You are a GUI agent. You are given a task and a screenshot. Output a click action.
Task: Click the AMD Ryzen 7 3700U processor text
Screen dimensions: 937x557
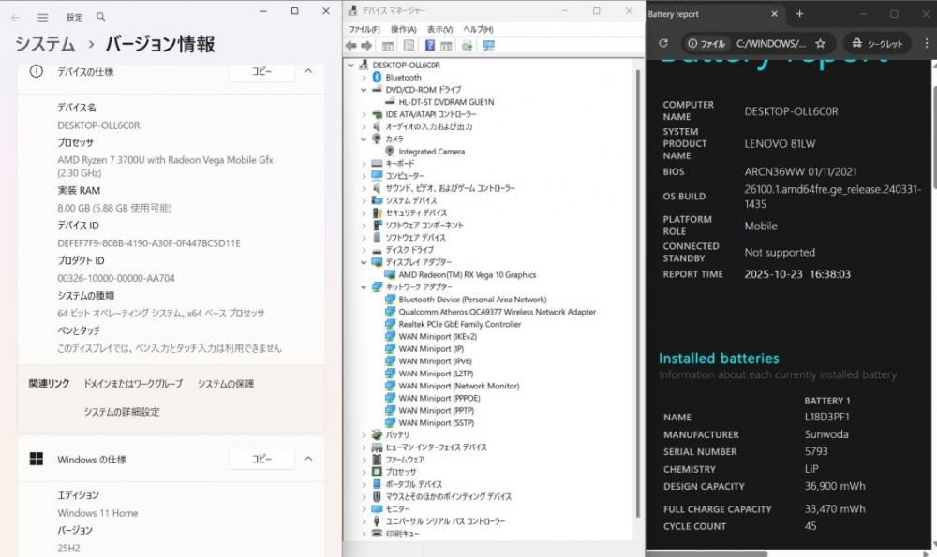pyautogui.click(x=165, y=166)
